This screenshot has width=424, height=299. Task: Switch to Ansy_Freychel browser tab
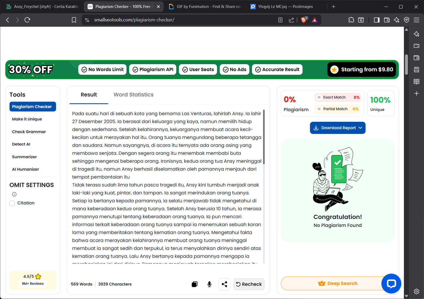point(42,7)
